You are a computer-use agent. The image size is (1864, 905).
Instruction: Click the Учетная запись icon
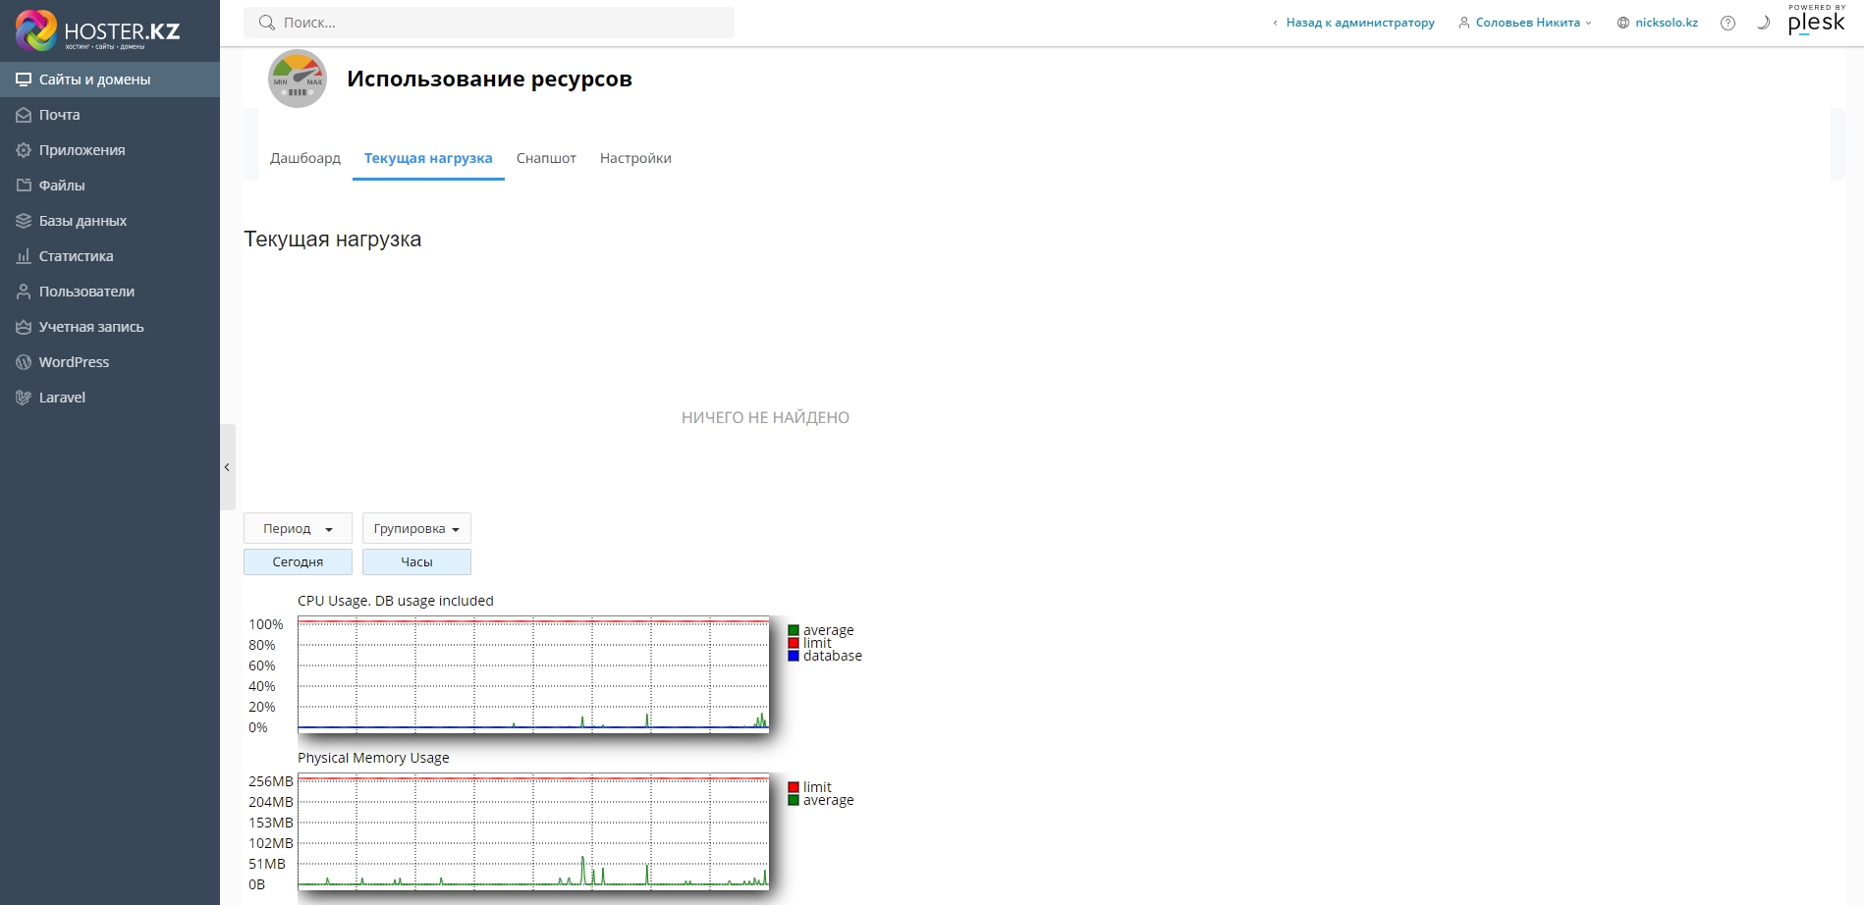coord(24,327)
